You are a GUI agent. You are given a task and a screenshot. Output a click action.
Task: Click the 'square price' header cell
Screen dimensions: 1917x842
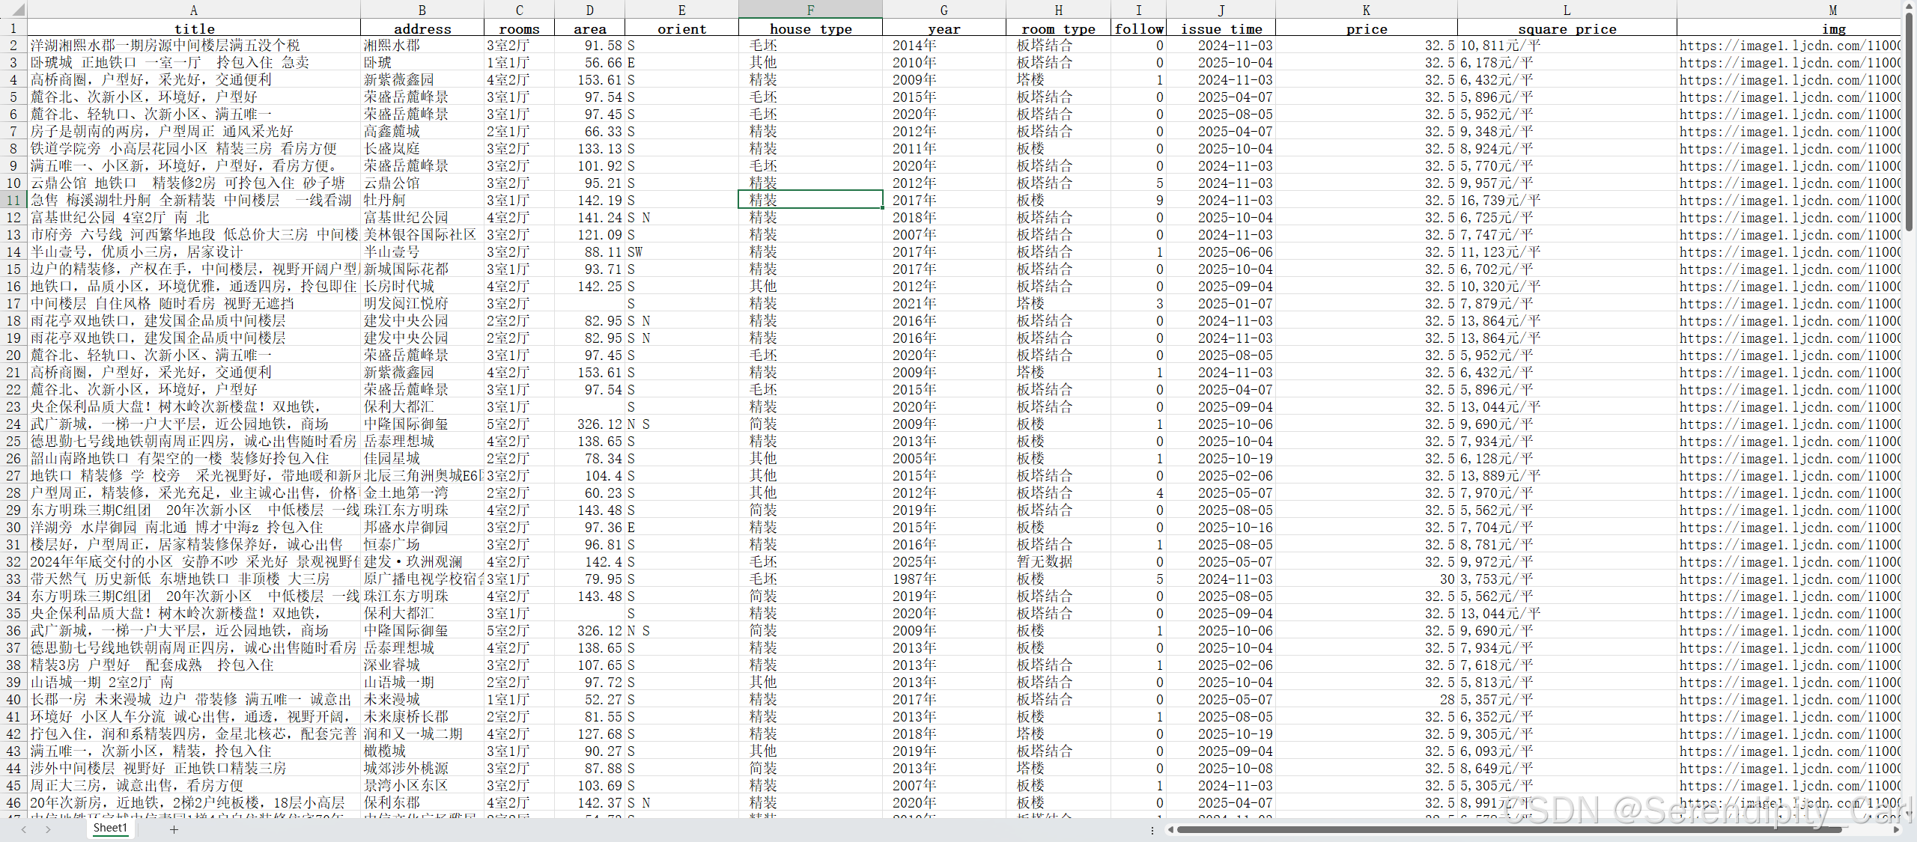coord(1567,29)
